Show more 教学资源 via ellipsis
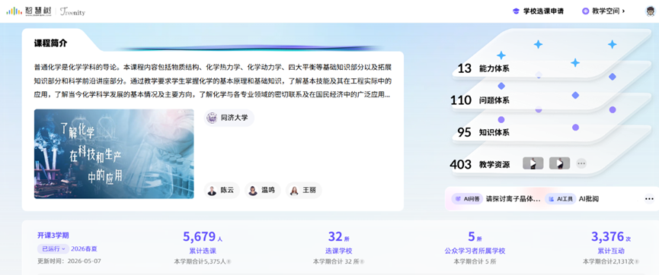659x275 pixels. [581, 163]
